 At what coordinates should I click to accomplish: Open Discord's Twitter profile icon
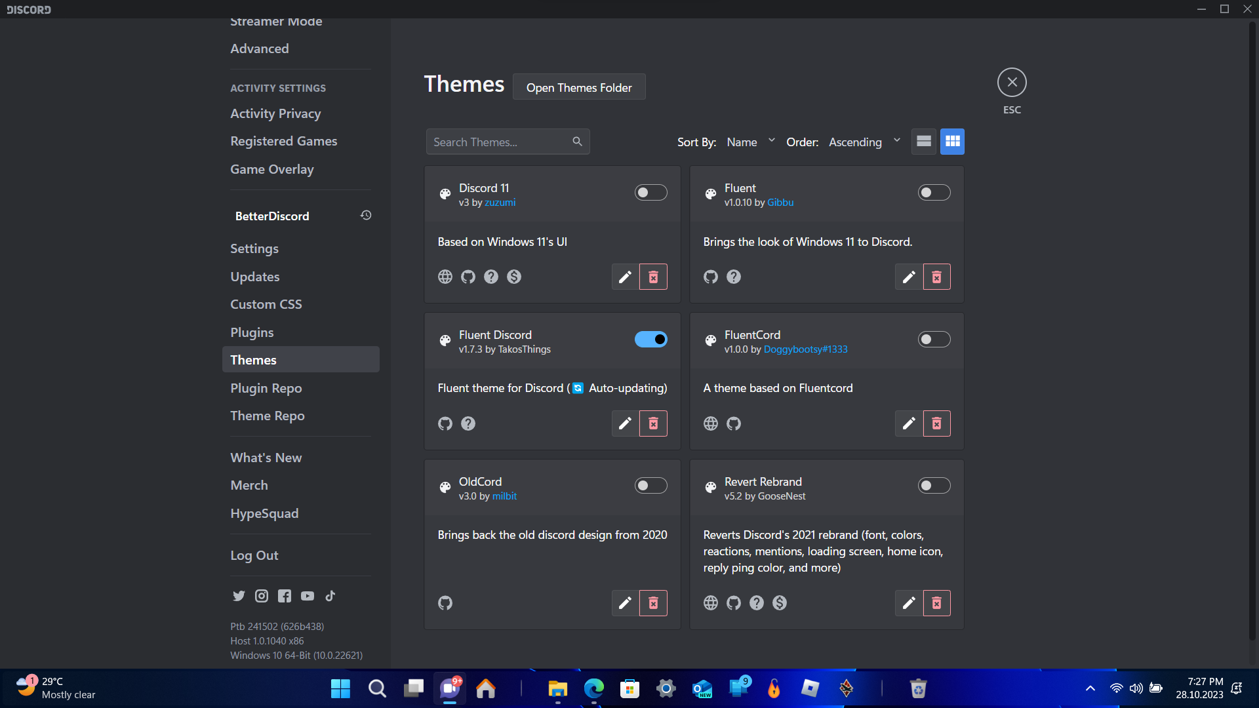(x=238, y=595)
